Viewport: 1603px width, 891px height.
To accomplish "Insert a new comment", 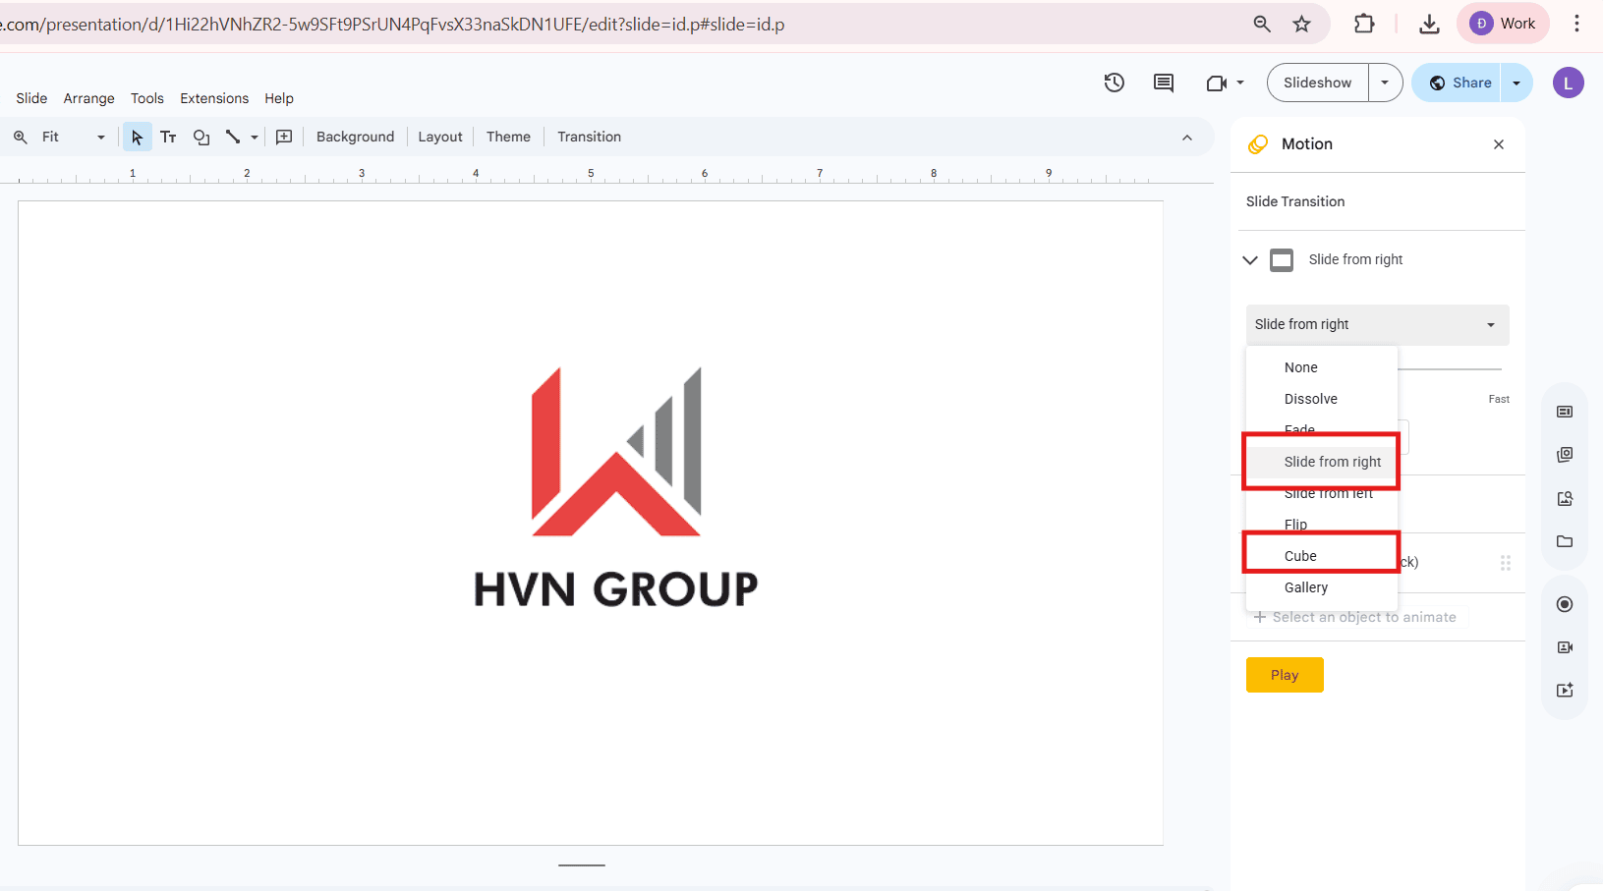I will pos(284,137).
